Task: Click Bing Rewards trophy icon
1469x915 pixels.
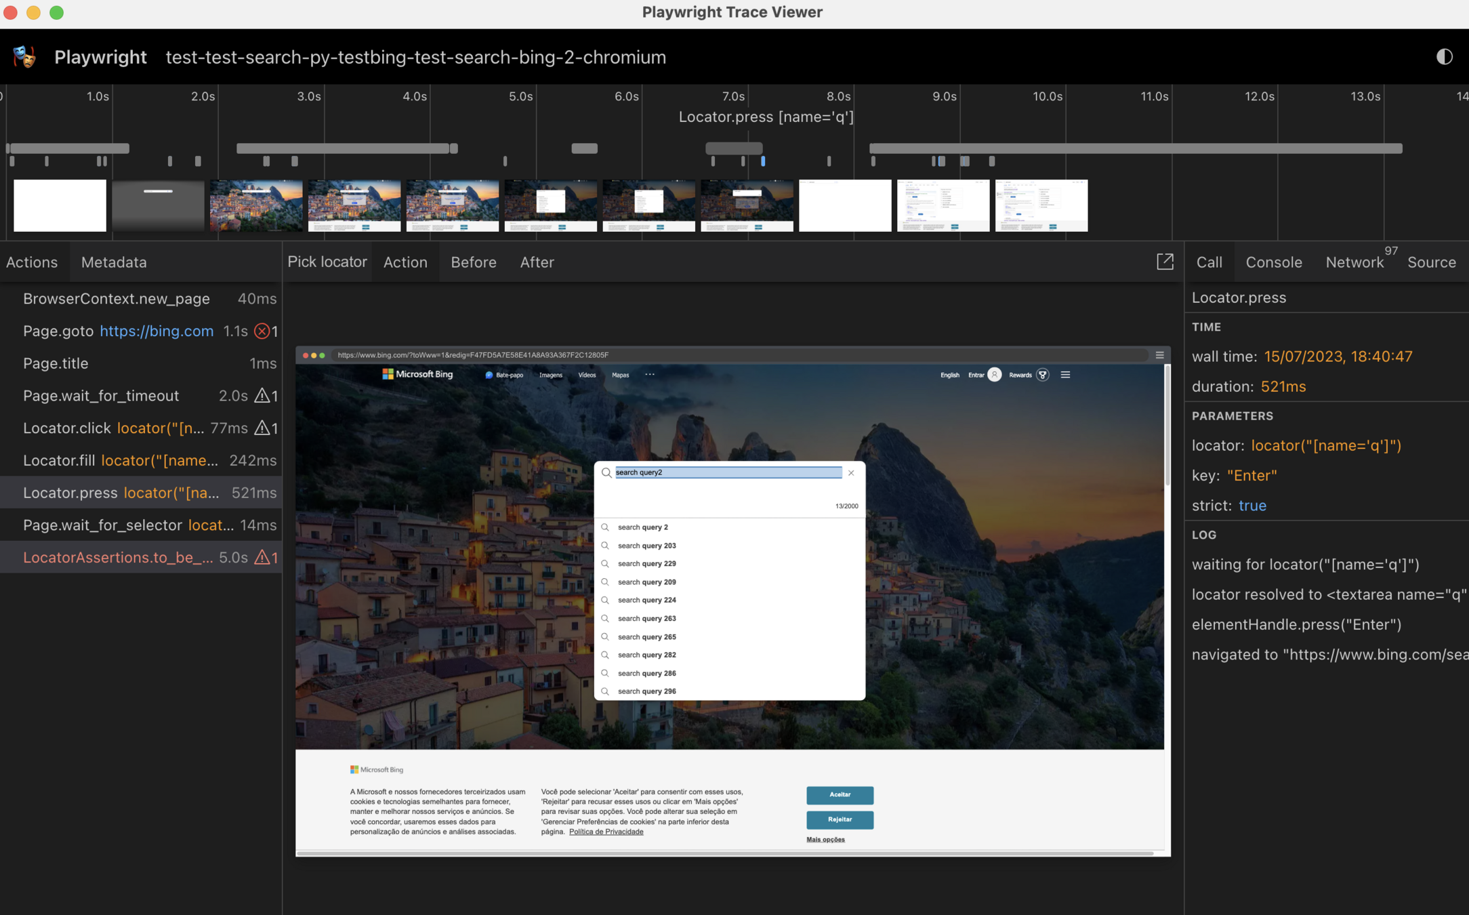Action: (x=1043, y=375)
